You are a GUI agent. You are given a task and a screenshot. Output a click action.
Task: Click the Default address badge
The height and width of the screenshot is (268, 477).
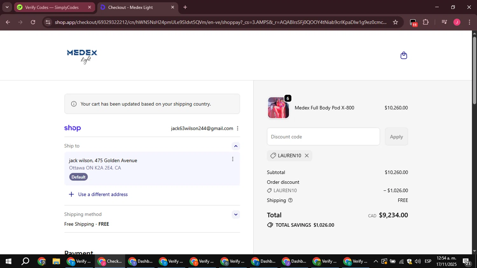78,177
